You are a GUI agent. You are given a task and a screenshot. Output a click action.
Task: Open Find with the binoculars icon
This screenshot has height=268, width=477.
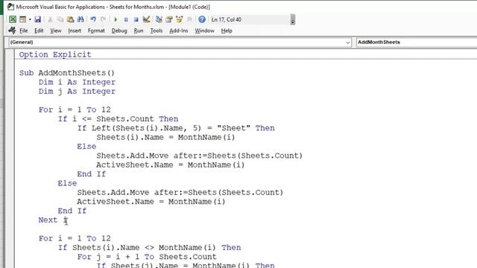click(80, 19)
